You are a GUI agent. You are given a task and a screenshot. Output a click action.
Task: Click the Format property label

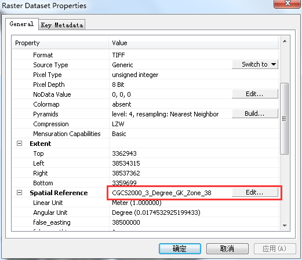(x=43, y=55)
